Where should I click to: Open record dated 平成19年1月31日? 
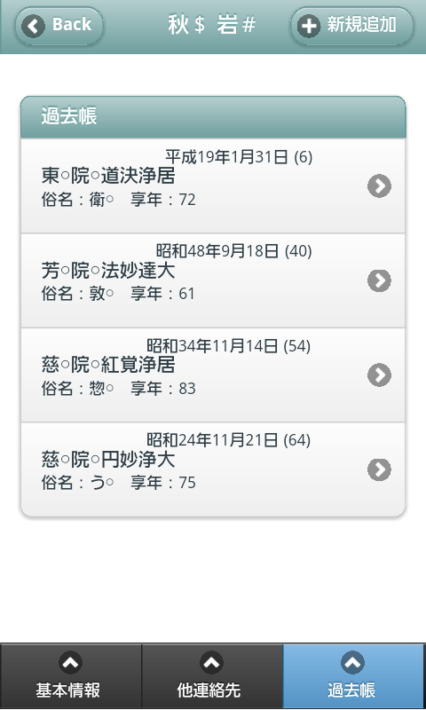(x=213, y=186)
